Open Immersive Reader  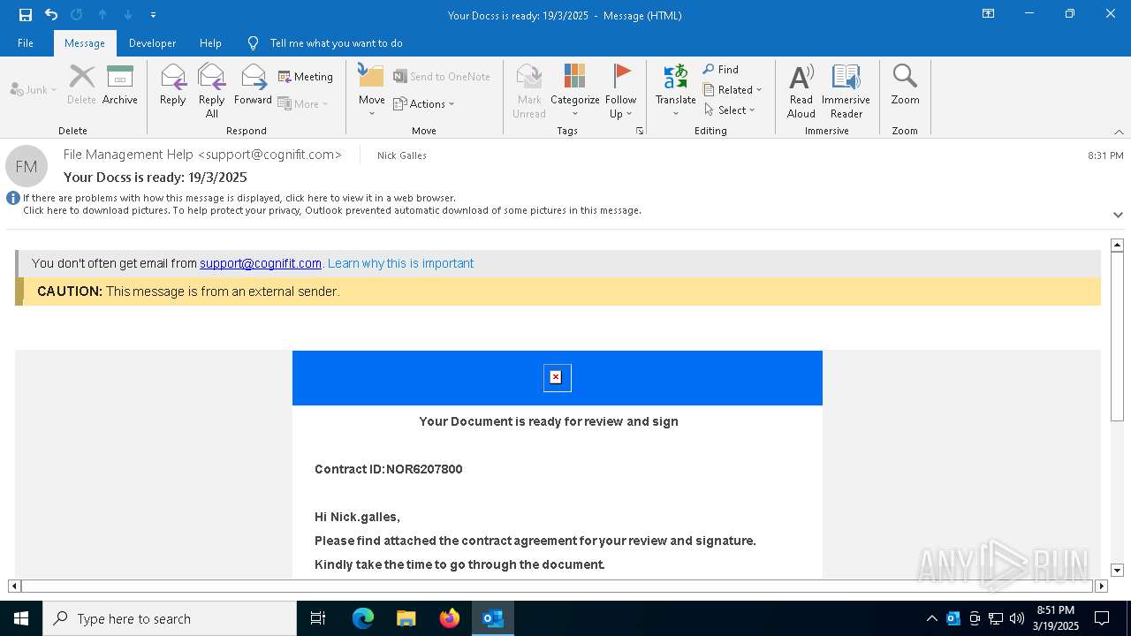[846, 91]
